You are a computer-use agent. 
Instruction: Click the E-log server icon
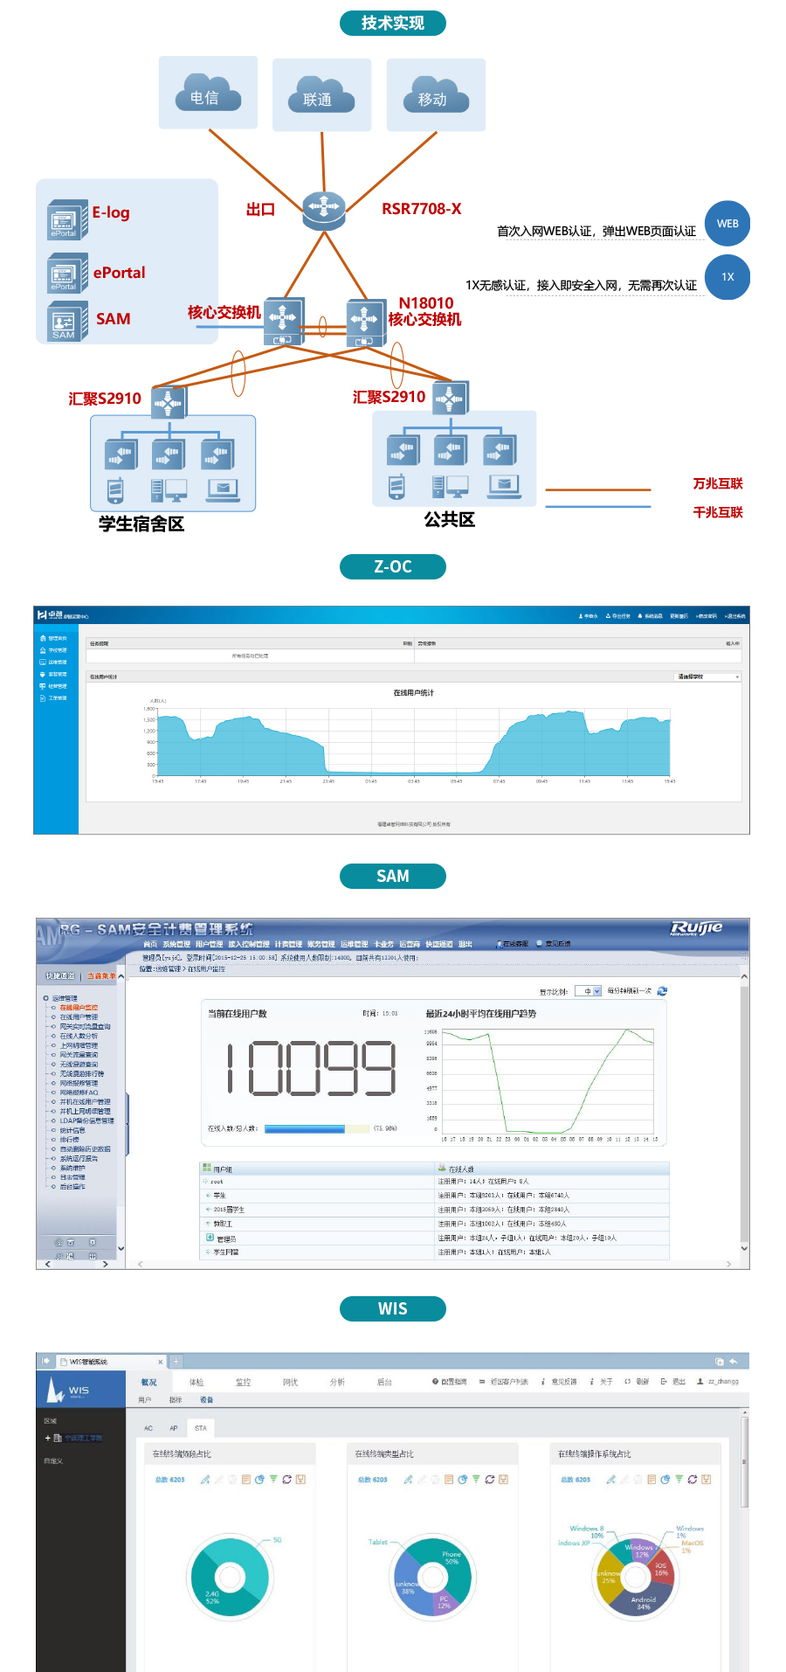point(66,219)
